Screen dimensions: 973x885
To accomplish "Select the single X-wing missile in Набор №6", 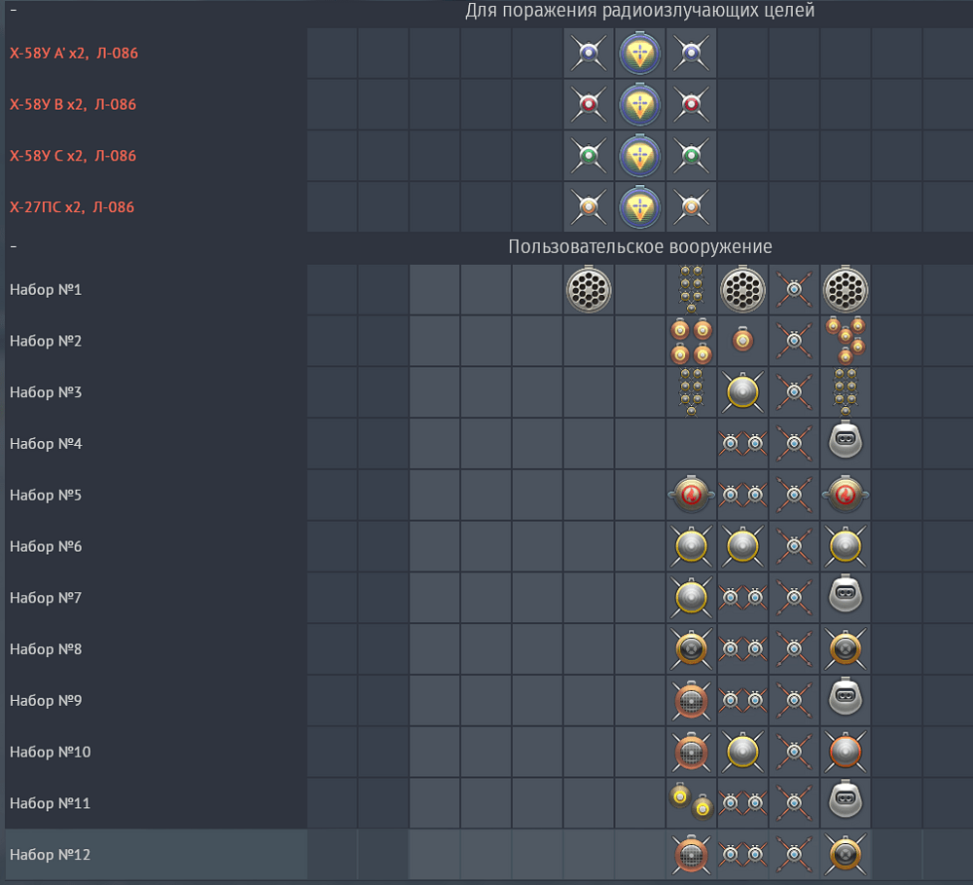I will click(x=794, y=546).
